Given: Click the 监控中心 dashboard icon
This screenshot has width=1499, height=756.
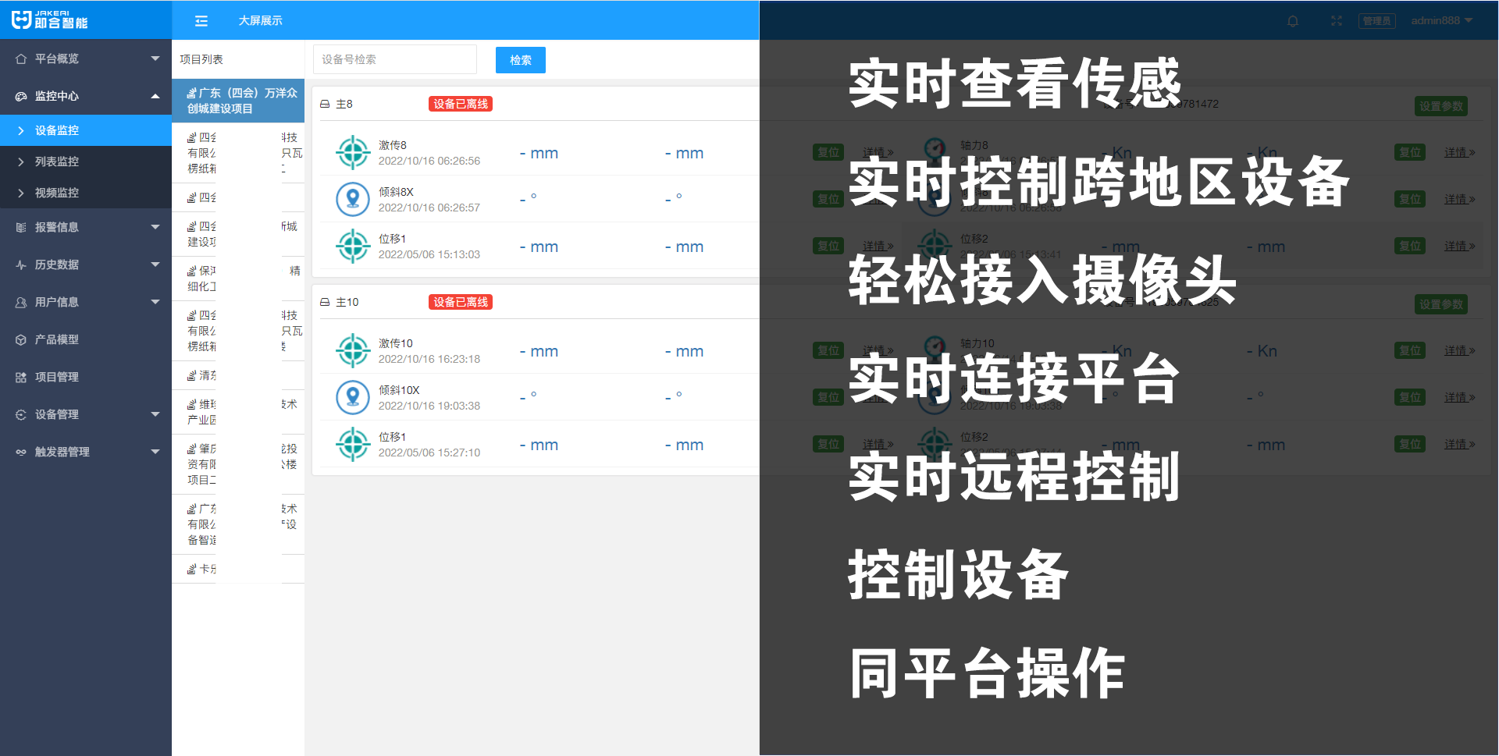Looking at the screenshot, I should point(21,96).
